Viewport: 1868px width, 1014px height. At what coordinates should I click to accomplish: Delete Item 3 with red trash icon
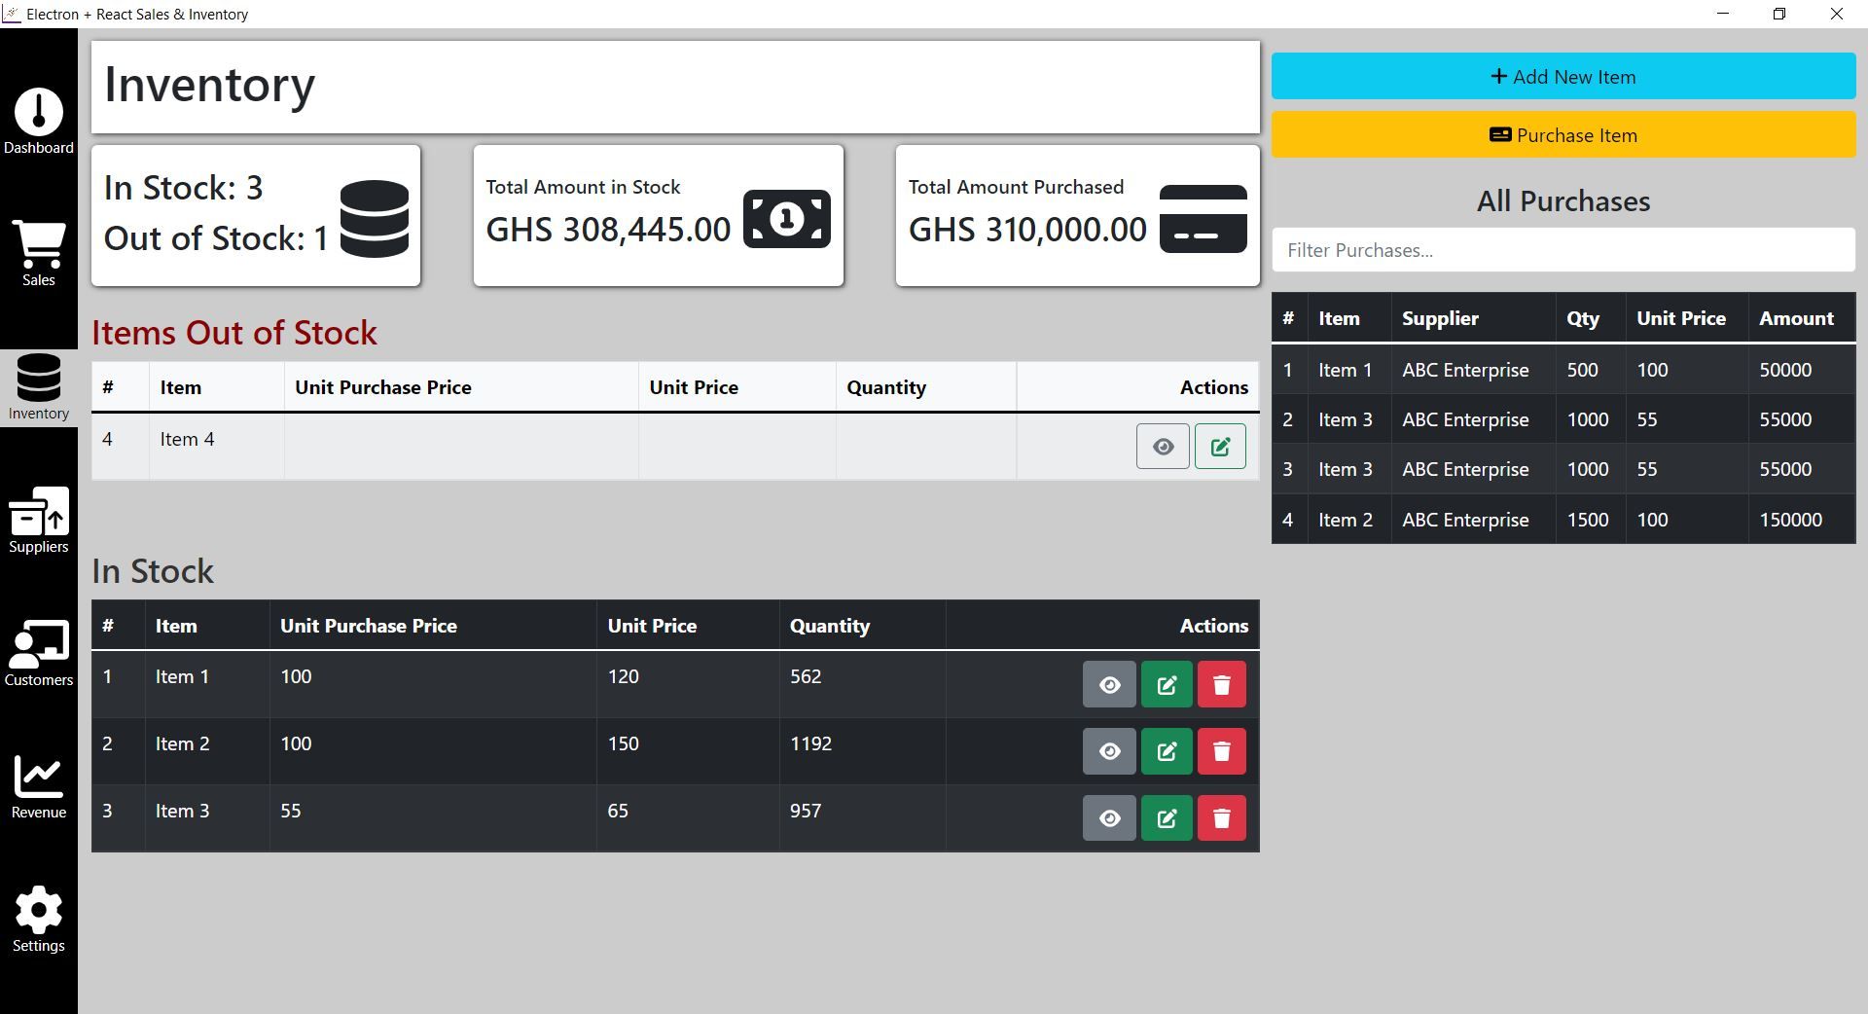(x=1221, y=818)
